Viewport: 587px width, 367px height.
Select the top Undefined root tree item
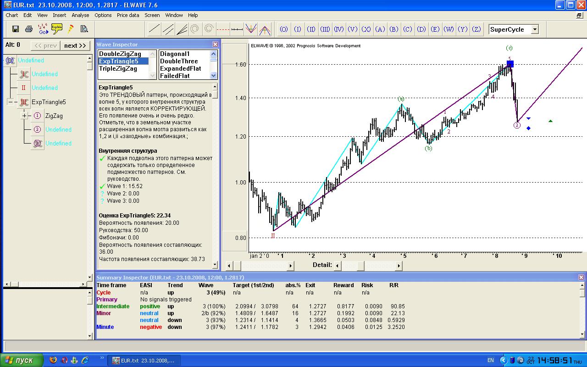31,60
